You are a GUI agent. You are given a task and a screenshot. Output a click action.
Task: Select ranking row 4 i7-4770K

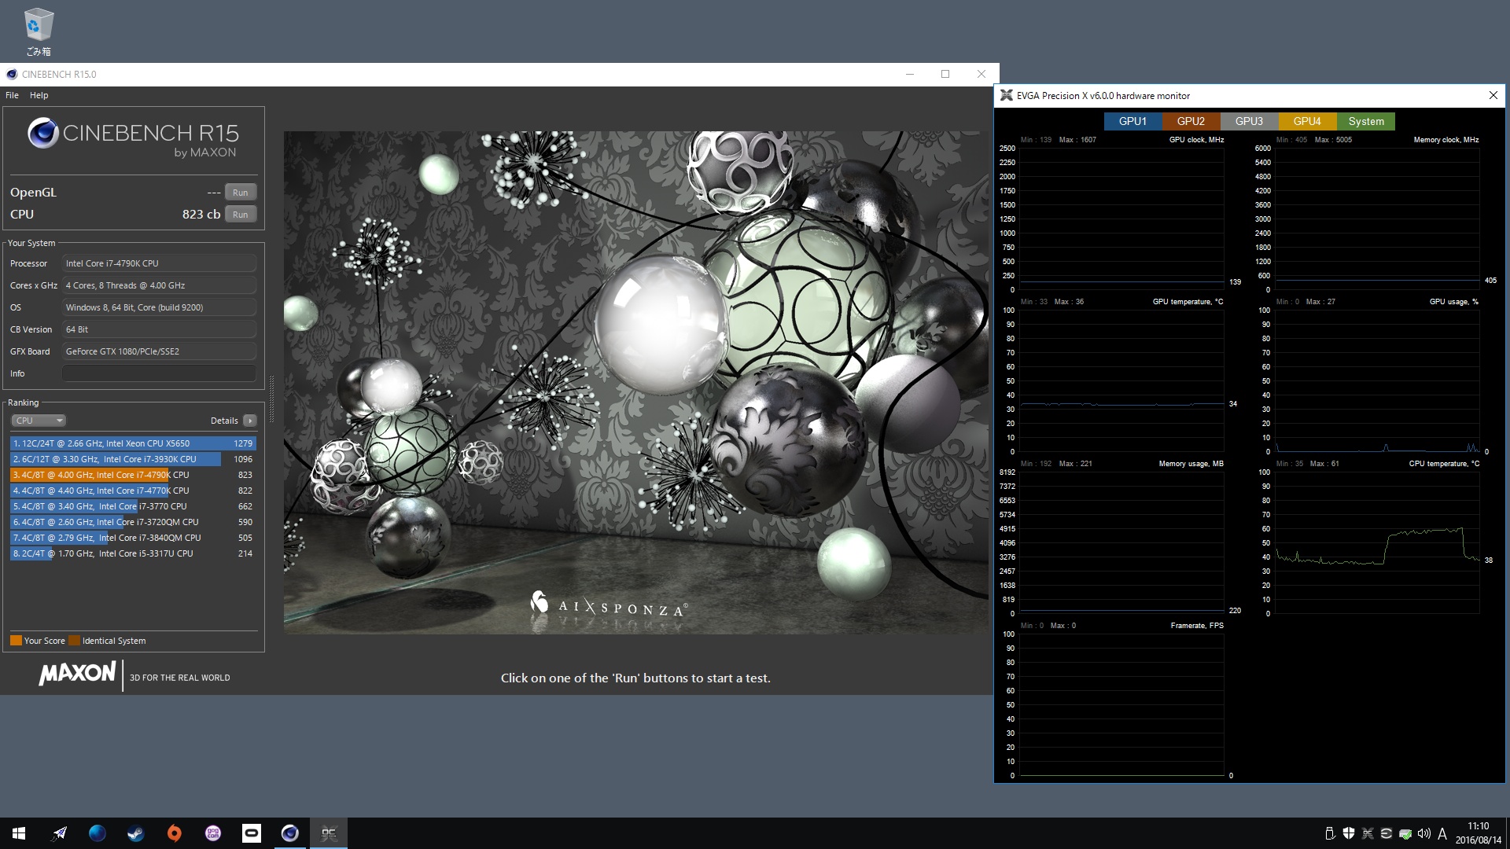pos(133,491)
